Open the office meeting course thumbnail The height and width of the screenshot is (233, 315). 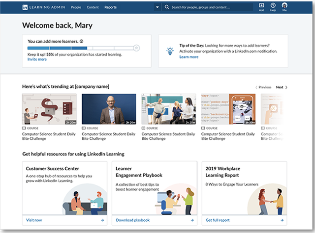(168, 109)
